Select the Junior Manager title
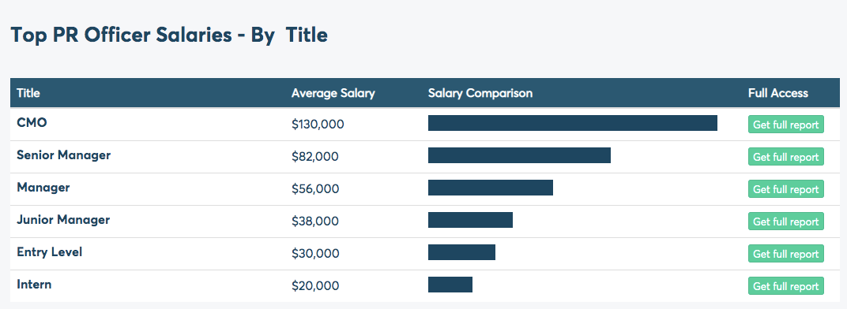Image resolution: width=847 pixels, height=309 pixels. tap(63, 220)
